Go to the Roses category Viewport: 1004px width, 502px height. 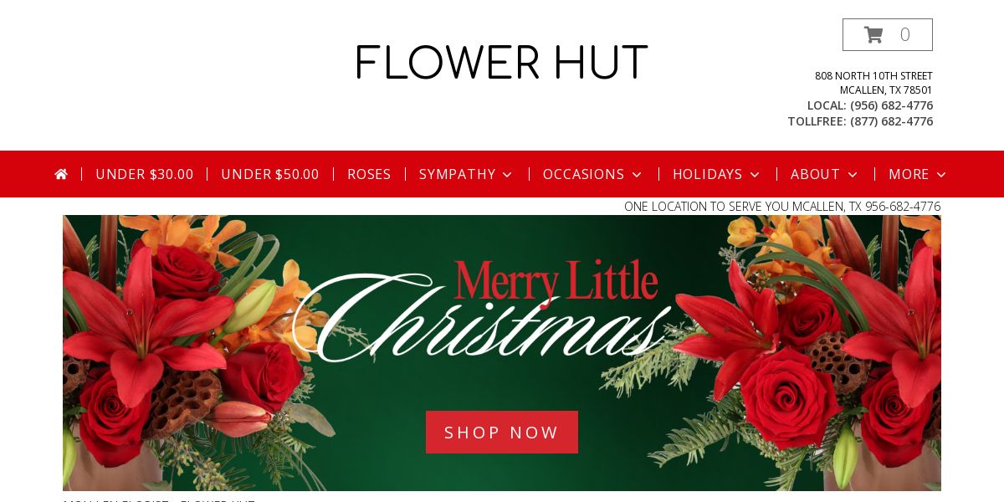(x=369, y=174)
